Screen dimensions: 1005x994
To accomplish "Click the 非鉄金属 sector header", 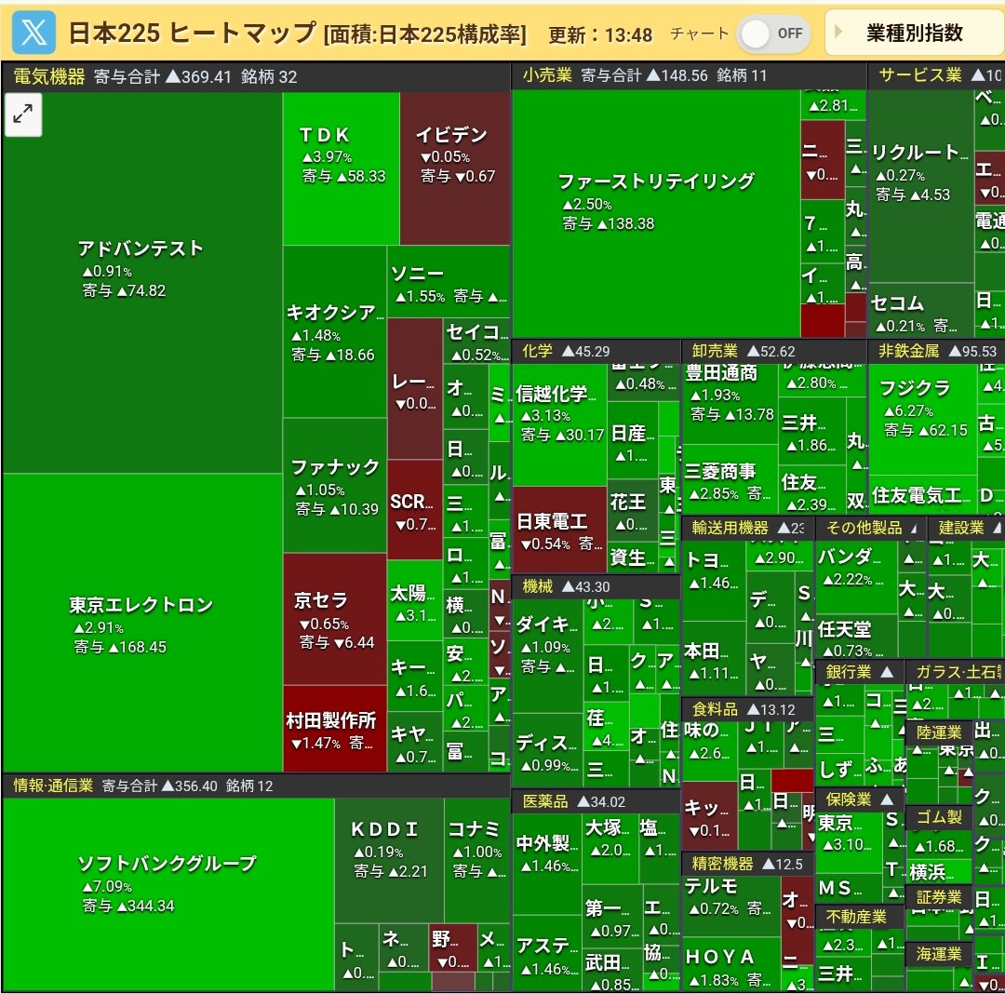I will point(936,351).
